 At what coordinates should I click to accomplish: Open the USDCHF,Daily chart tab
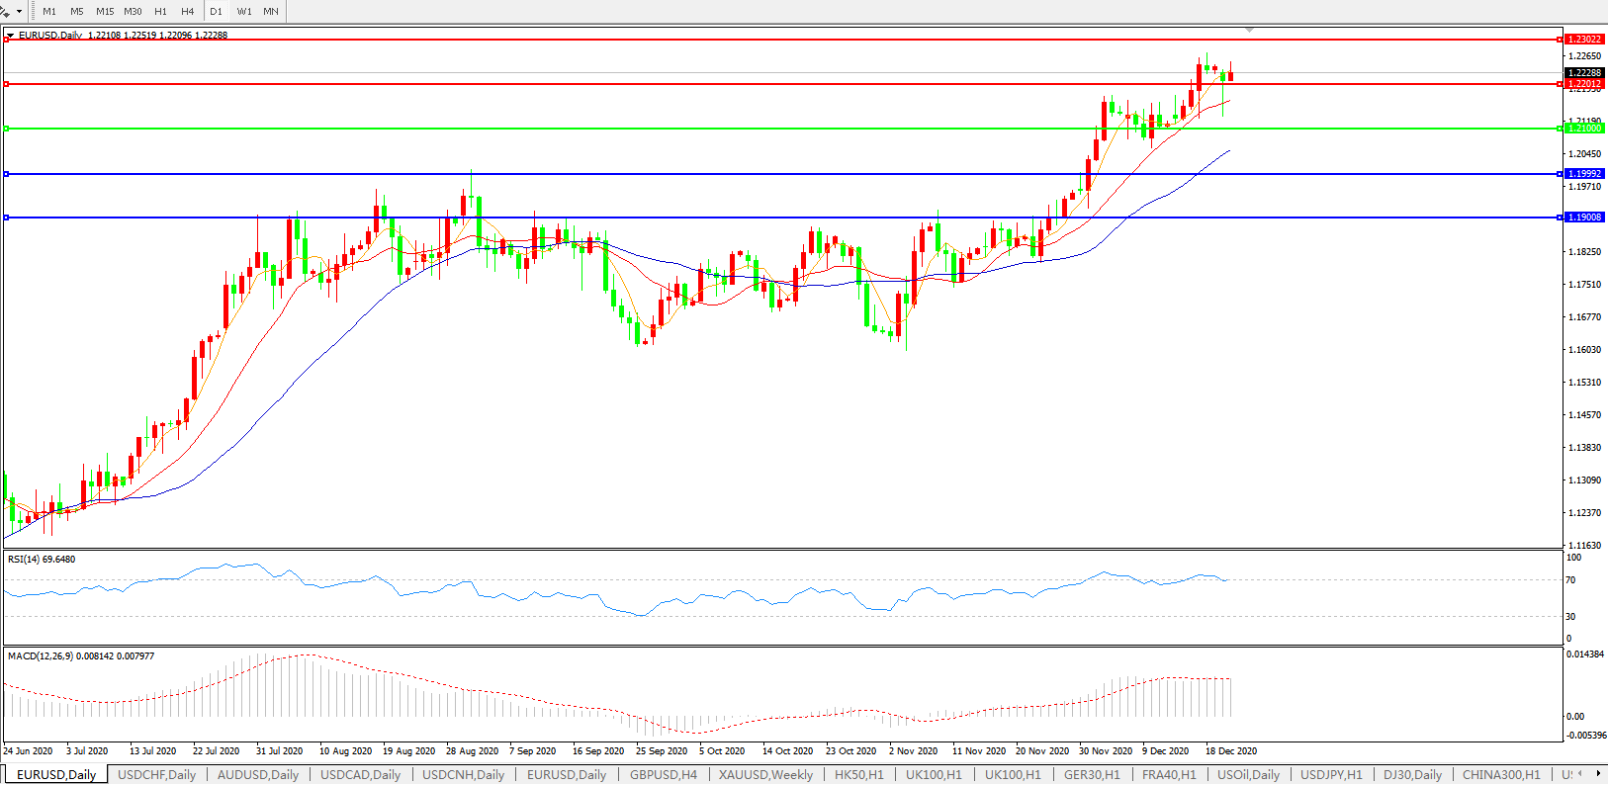[x=156, y=774]
